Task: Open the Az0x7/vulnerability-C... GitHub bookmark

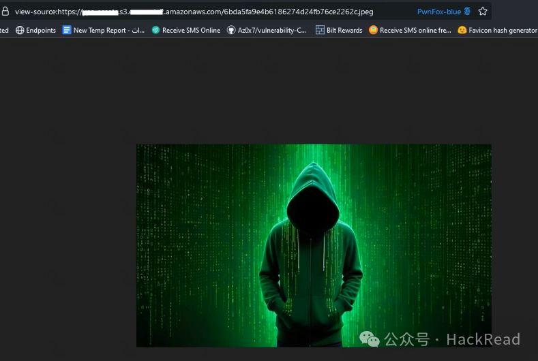Action: click(267, 30)
